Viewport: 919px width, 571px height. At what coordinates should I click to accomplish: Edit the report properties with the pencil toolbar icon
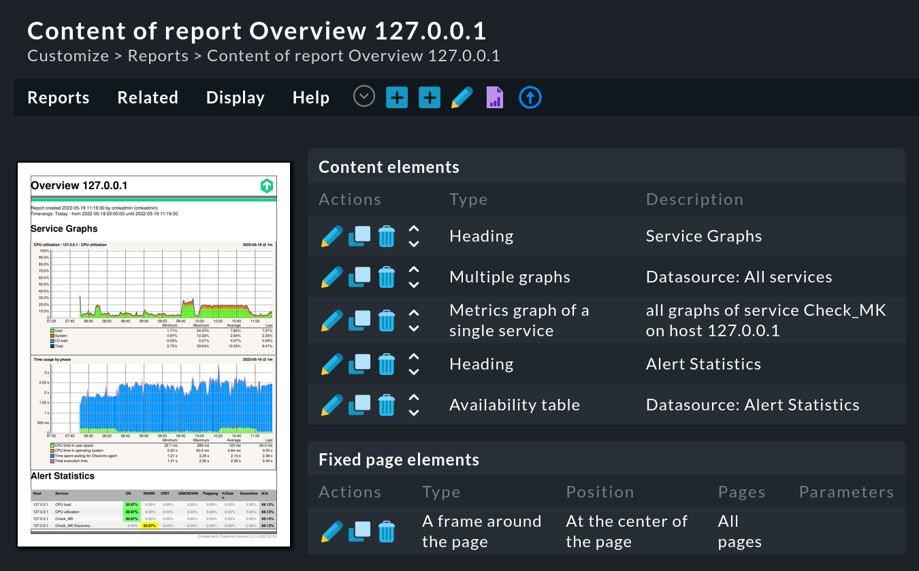pyautogui.click(x=462, y=97)
